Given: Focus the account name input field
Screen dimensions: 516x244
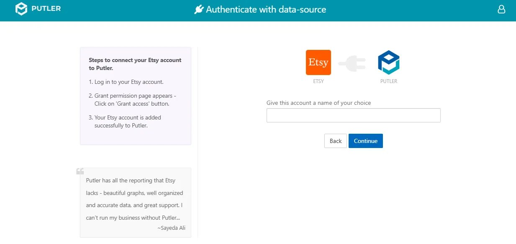Looking at the screenshot, I should (354, 115).
